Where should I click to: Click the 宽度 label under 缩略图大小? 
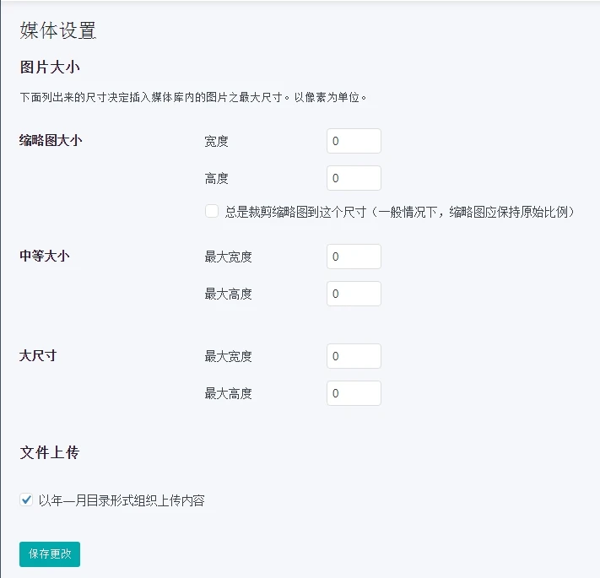[216, 142]
